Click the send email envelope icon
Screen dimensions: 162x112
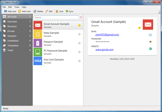(150, 35)
